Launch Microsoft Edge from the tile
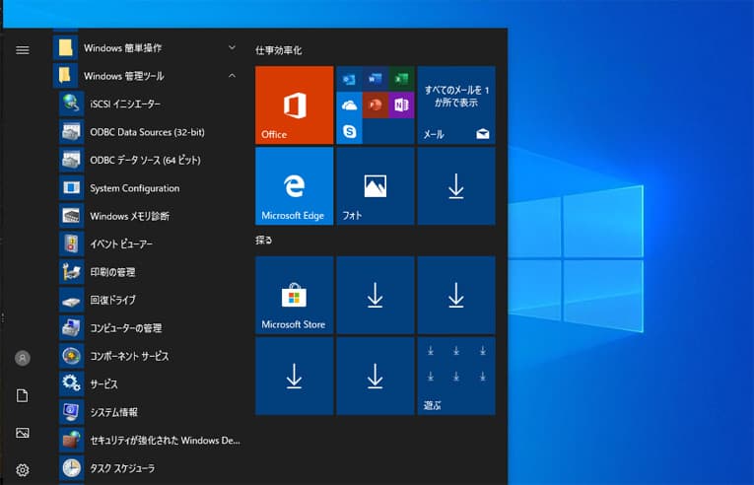This screenshot has width=754, height=485. (294, 186)
